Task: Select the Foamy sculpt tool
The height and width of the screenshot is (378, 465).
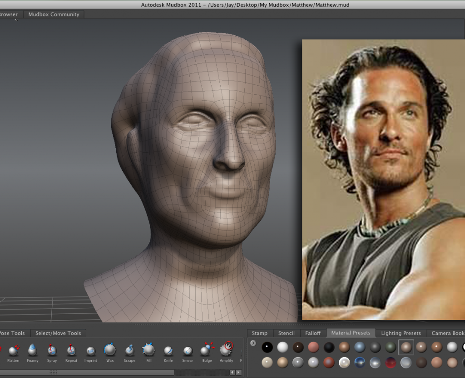Action: coord(33,350)
